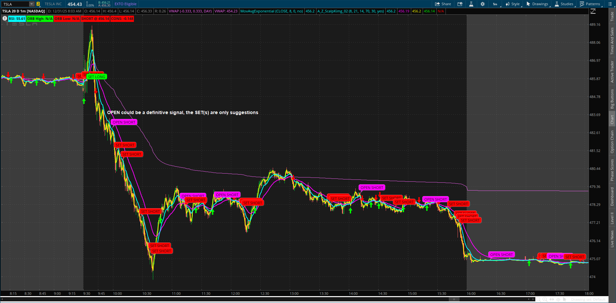Open the Studies menu

(x=564, y=4)
